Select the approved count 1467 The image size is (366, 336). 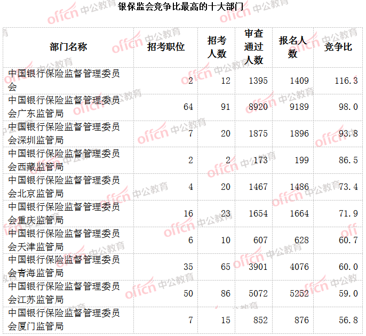[258, 187]
